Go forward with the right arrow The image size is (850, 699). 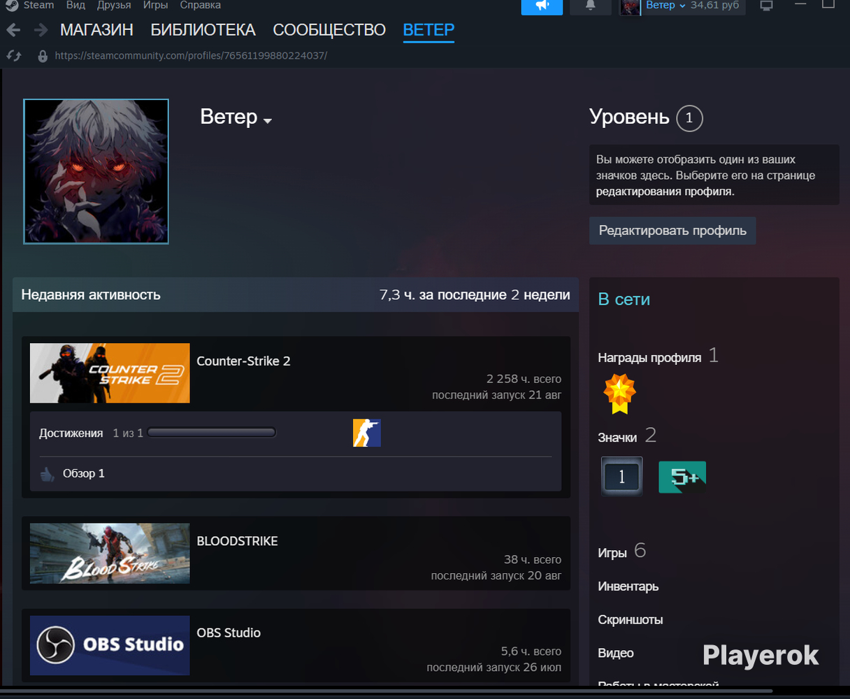point(41,30)
